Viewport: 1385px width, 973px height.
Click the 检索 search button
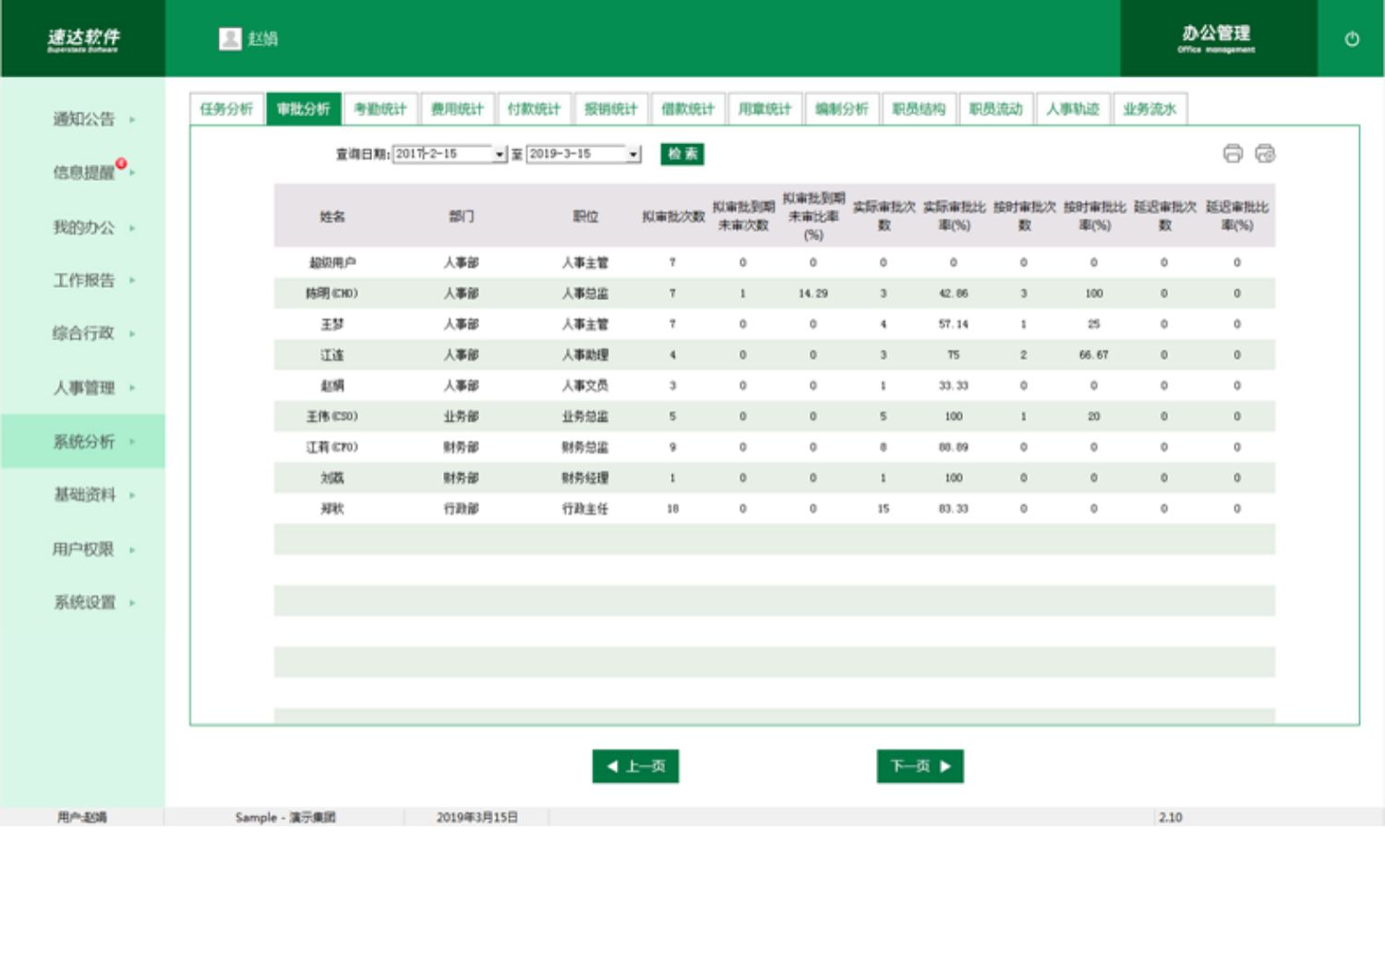pyautogui.click(x=682, y=154)
